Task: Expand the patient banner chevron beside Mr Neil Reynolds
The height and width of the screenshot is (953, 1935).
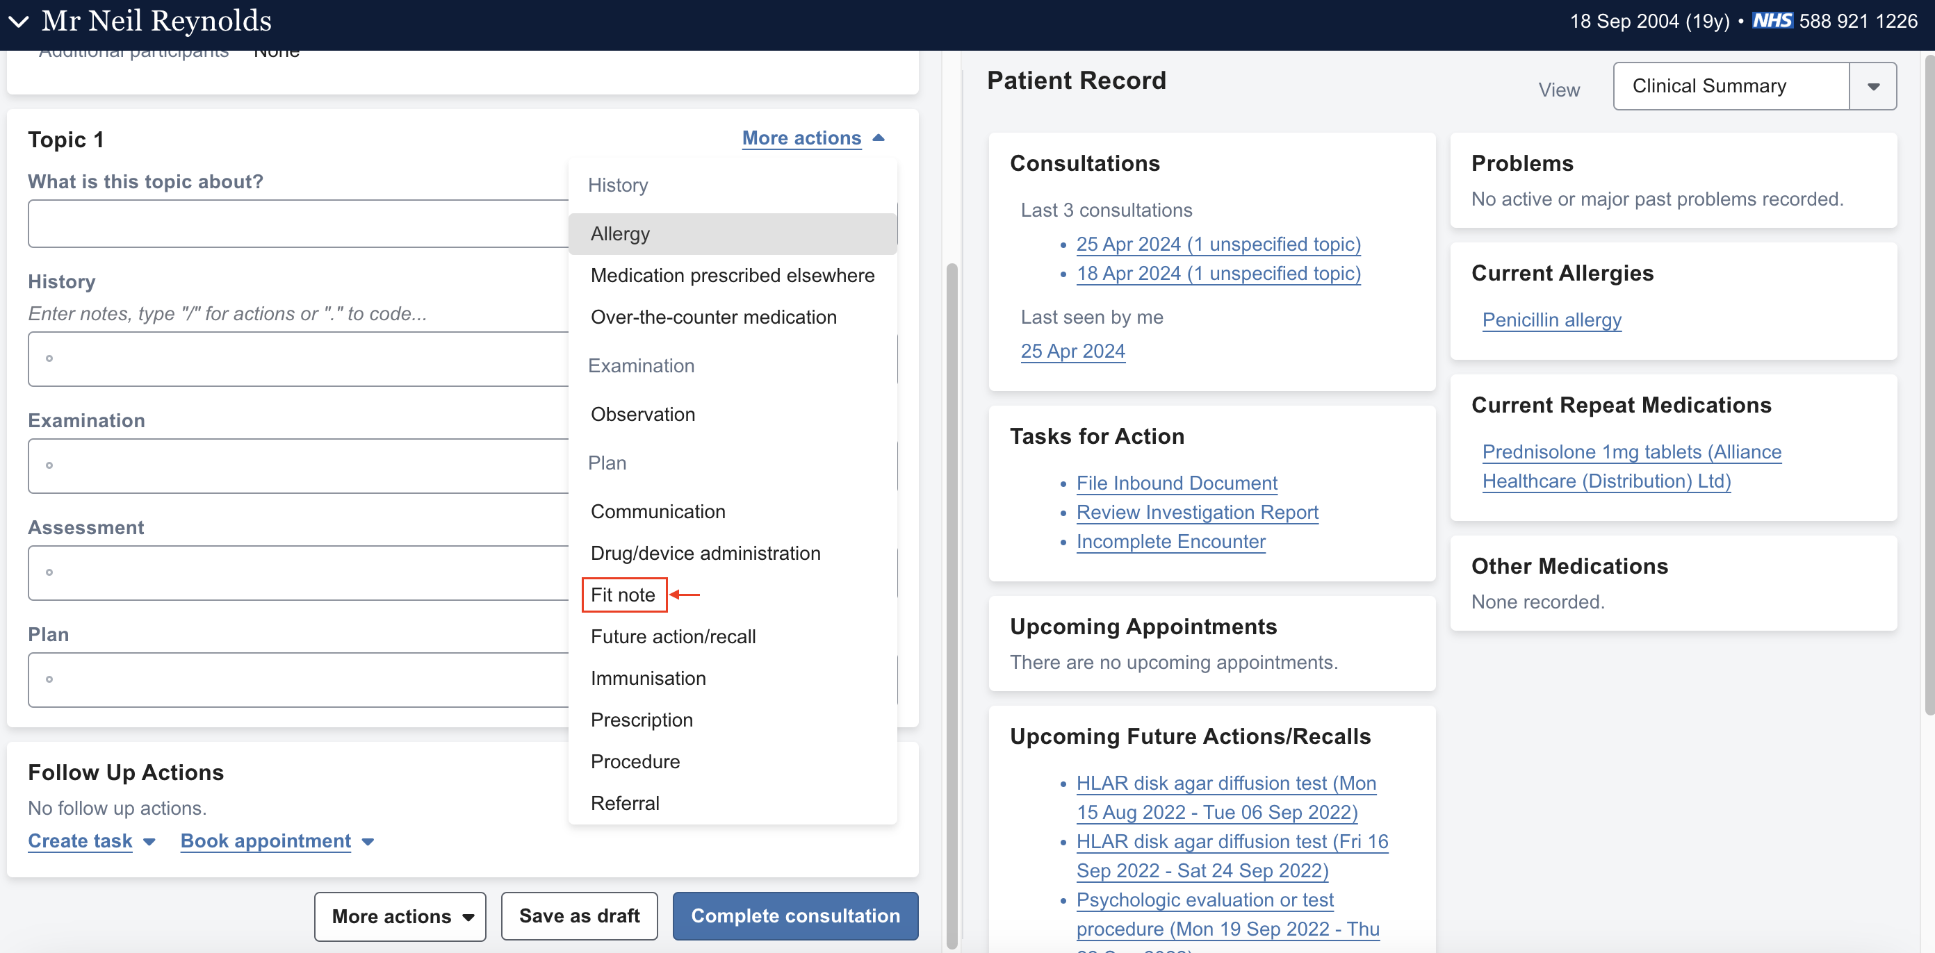Action: [19, 21]
